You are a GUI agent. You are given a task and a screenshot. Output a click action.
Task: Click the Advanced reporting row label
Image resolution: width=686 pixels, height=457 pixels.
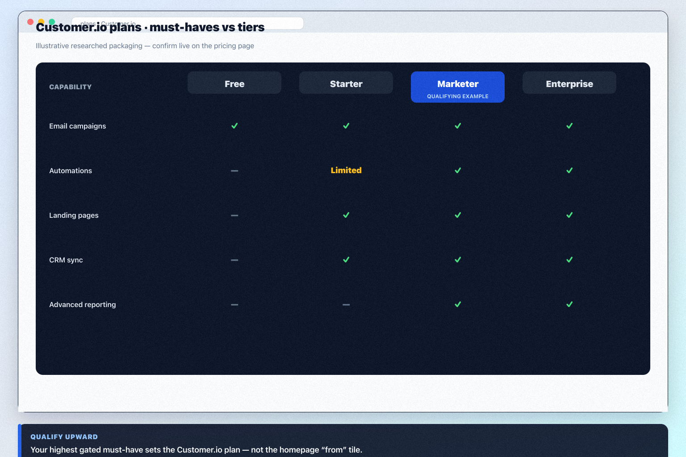[83, 305]
